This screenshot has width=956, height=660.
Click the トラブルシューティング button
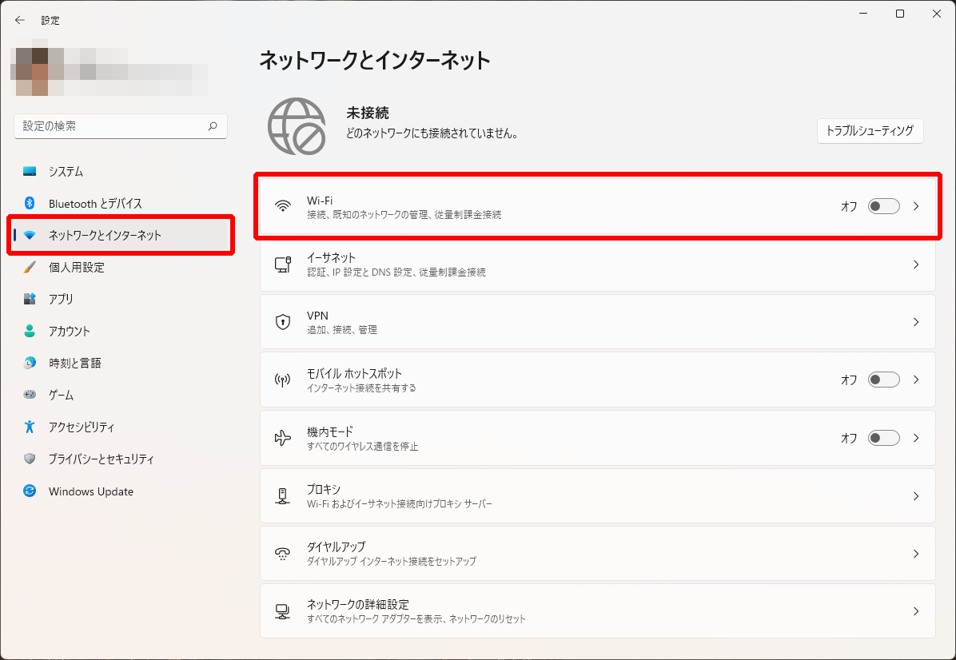[x=870, y=131]
